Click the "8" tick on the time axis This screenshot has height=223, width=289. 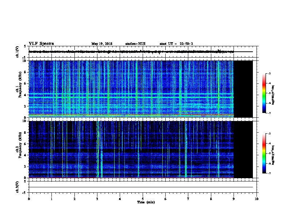tap(211, 199)
